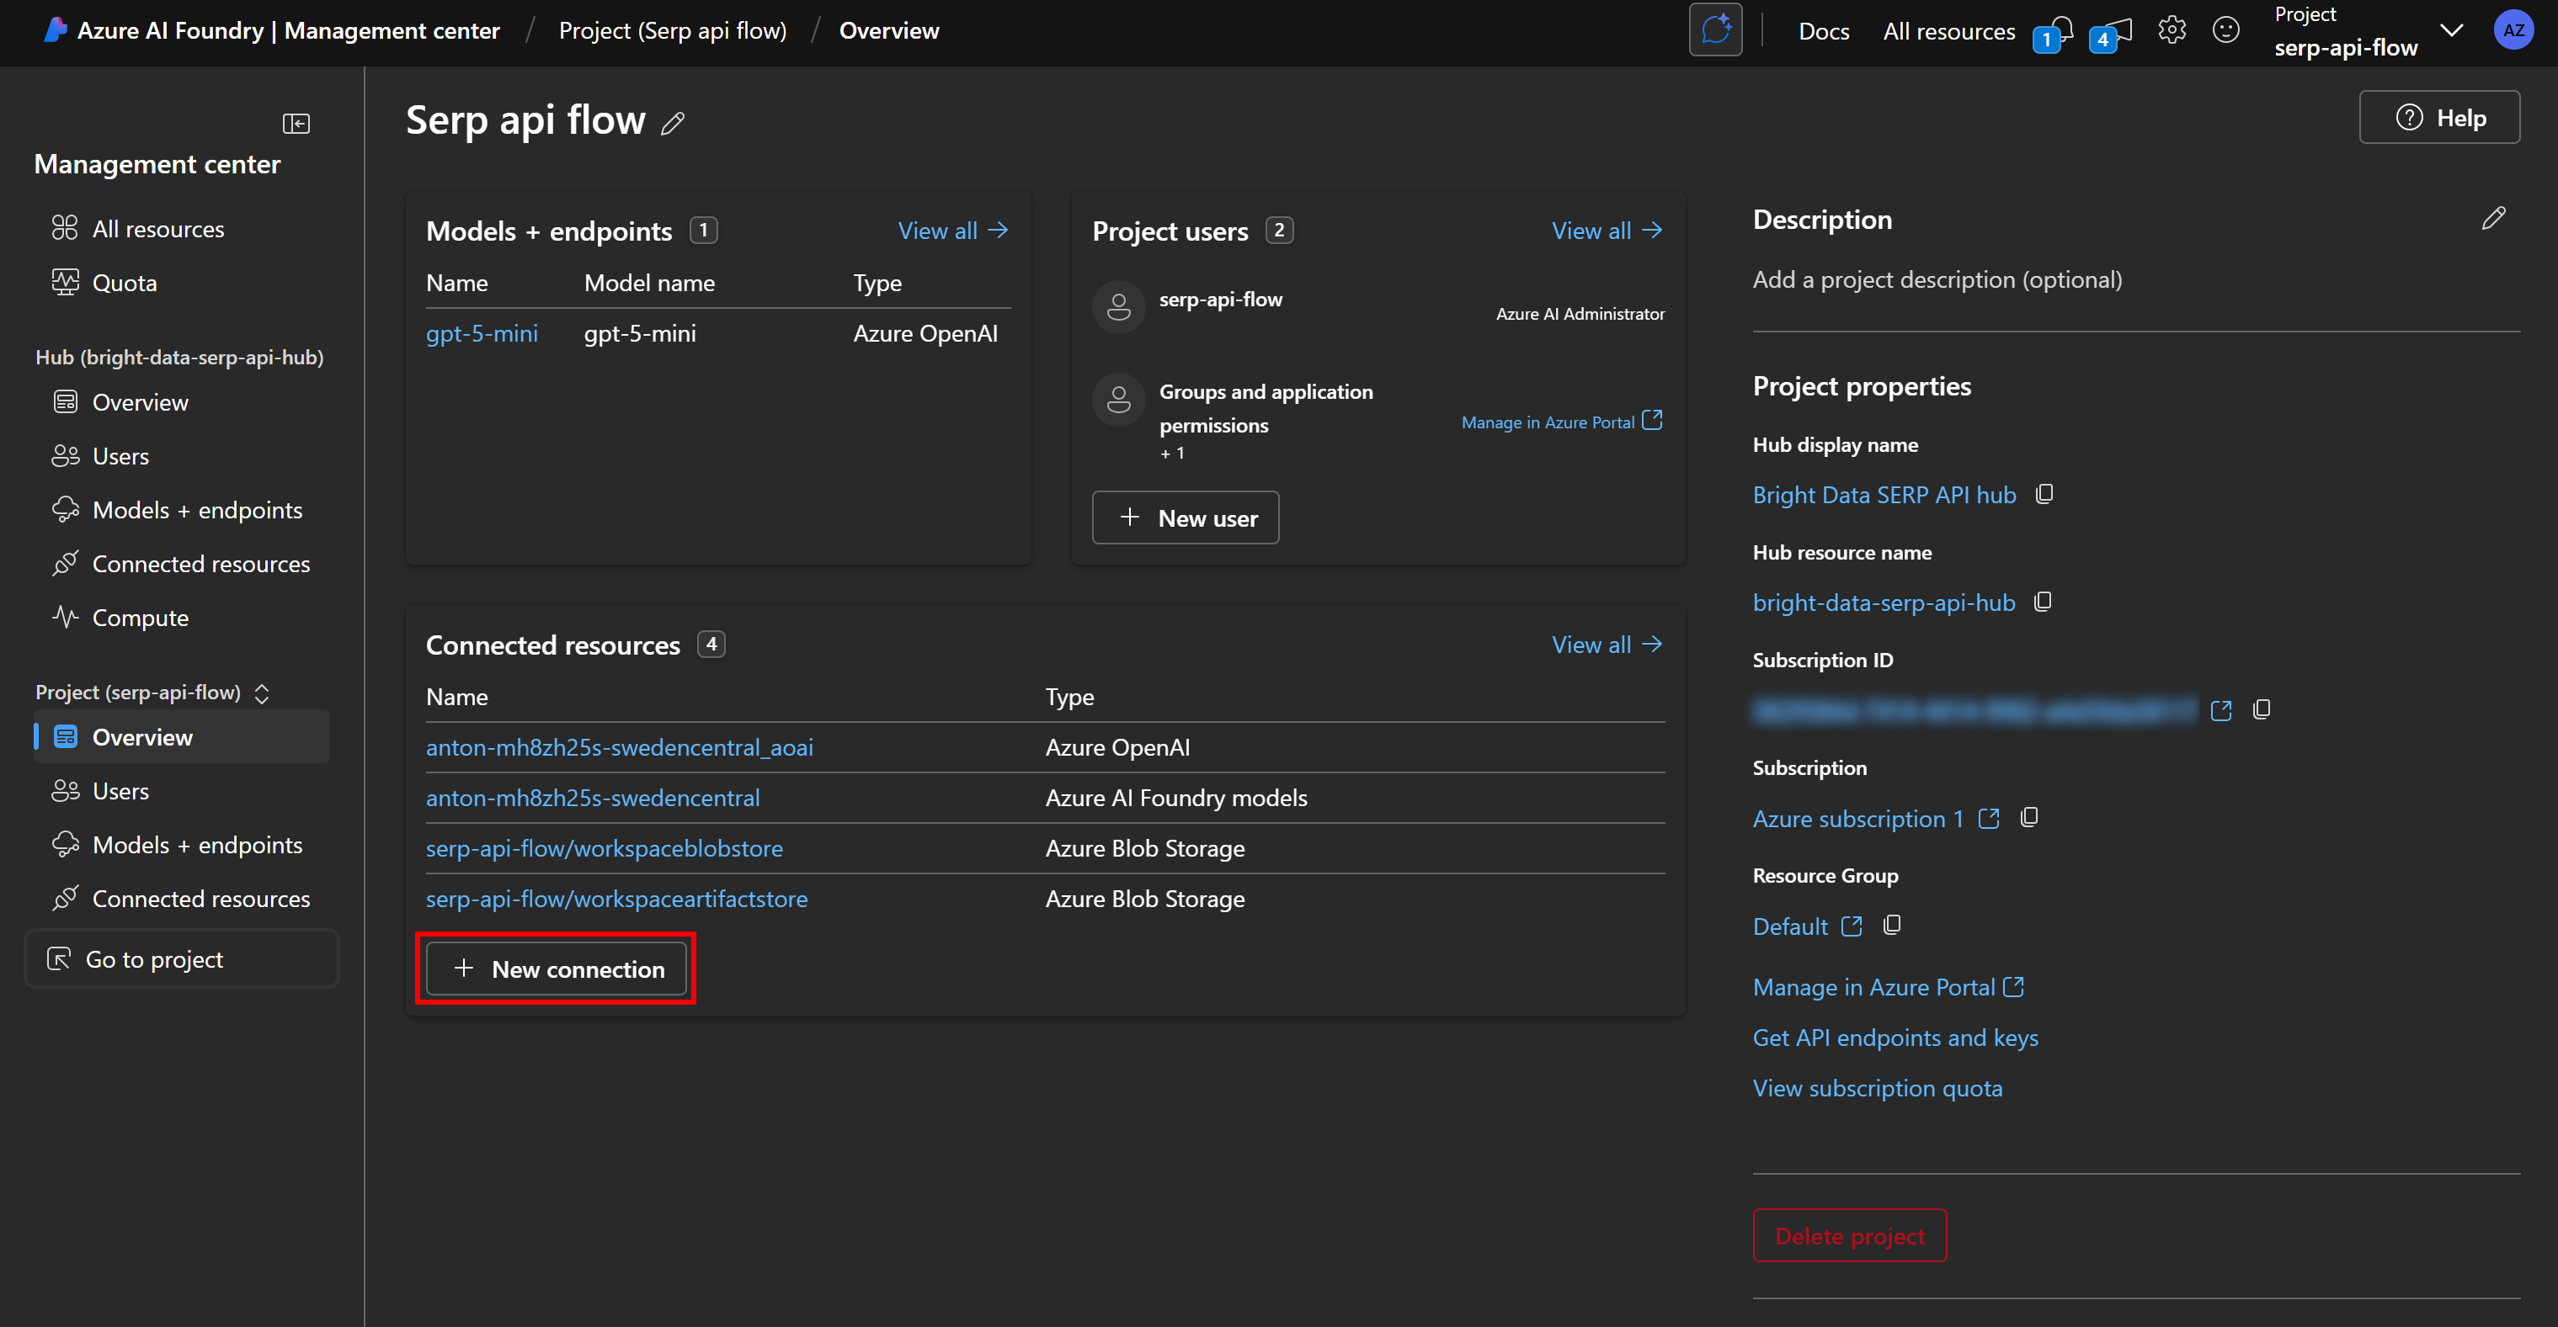Open the settings gear icon
The height and width of the screenshot is (1327, 2558).
(2172, 31)
